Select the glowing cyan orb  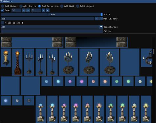(58, 81)
